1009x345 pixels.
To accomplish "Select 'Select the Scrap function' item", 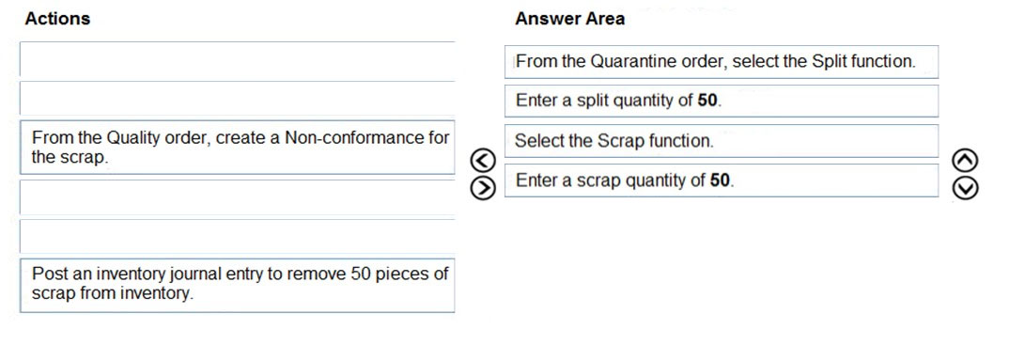I will (x=722, y=141).
